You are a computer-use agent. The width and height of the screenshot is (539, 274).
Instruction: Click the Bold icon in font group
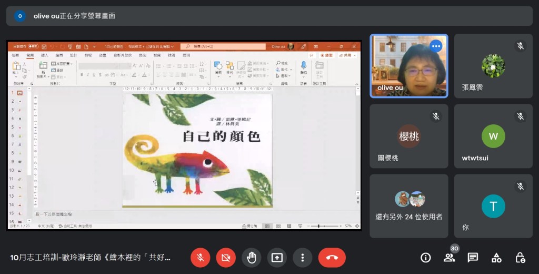click(81, 75)
